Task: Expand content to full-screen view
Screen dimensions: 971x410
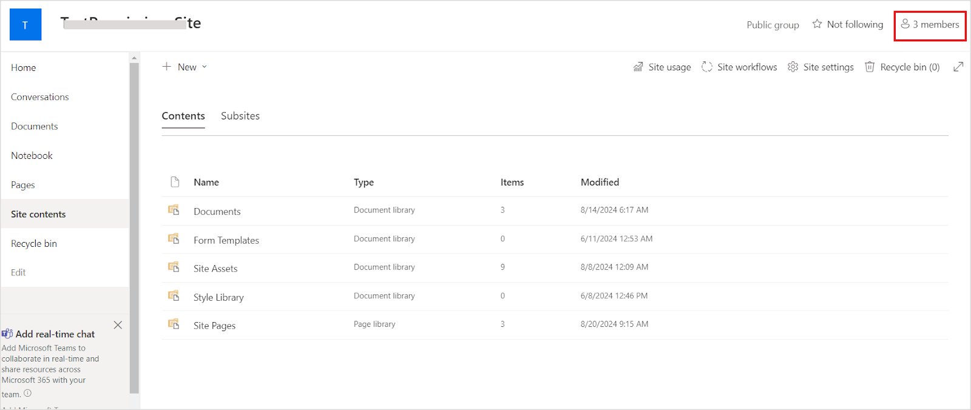Action: tap(958, 67)
